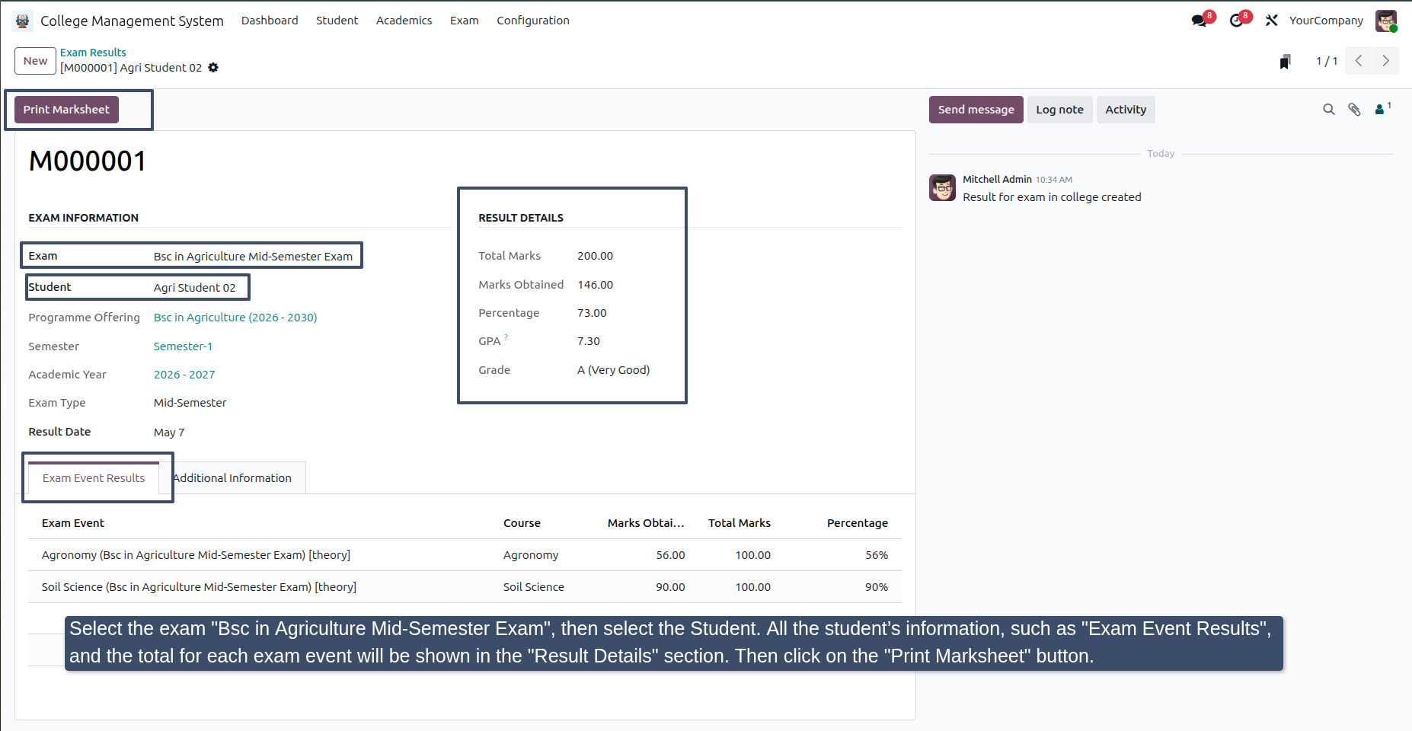Open the Agronomy theory exam event row
1412x731 pixels.
[465, 555]
